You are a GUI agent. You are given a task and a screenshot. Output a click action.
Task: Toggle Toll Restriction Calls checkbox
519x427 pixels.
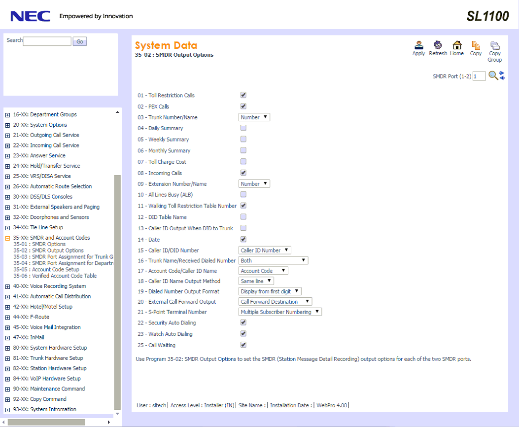243,95
